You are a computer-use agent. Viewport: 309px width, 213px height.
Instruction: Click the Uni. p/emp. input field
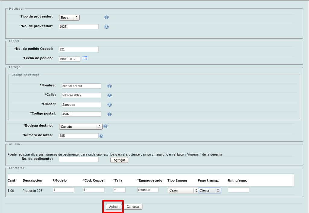click(238, 190)
